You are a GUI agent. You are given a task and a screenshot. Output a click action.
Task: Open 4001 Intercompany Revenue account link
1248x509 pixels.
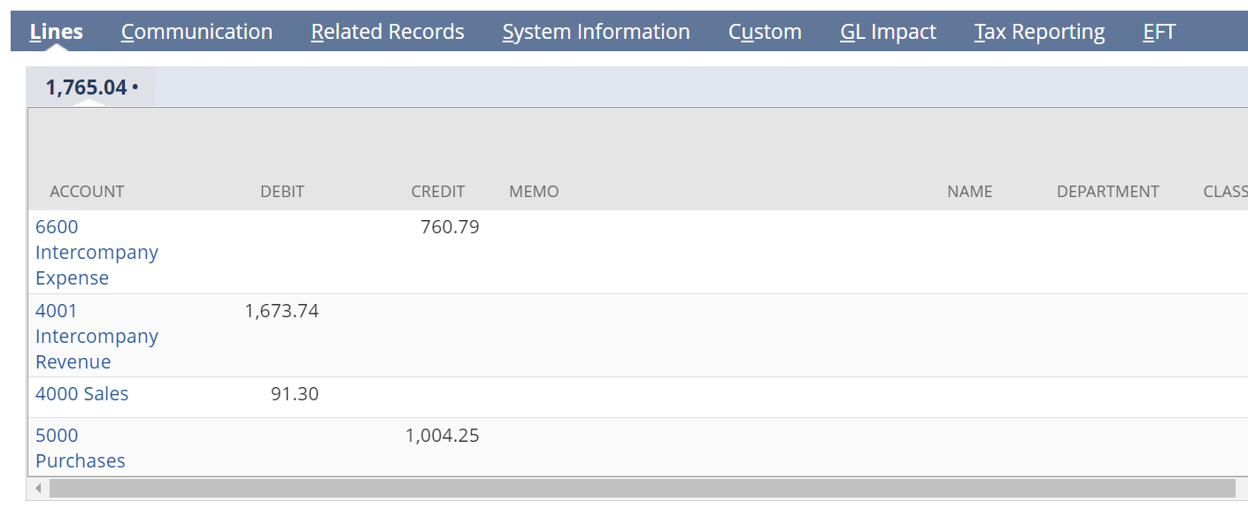coord(96,336)
